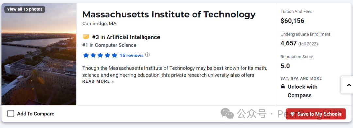
Task: Expand description with READ MORE
Action: 98,81
